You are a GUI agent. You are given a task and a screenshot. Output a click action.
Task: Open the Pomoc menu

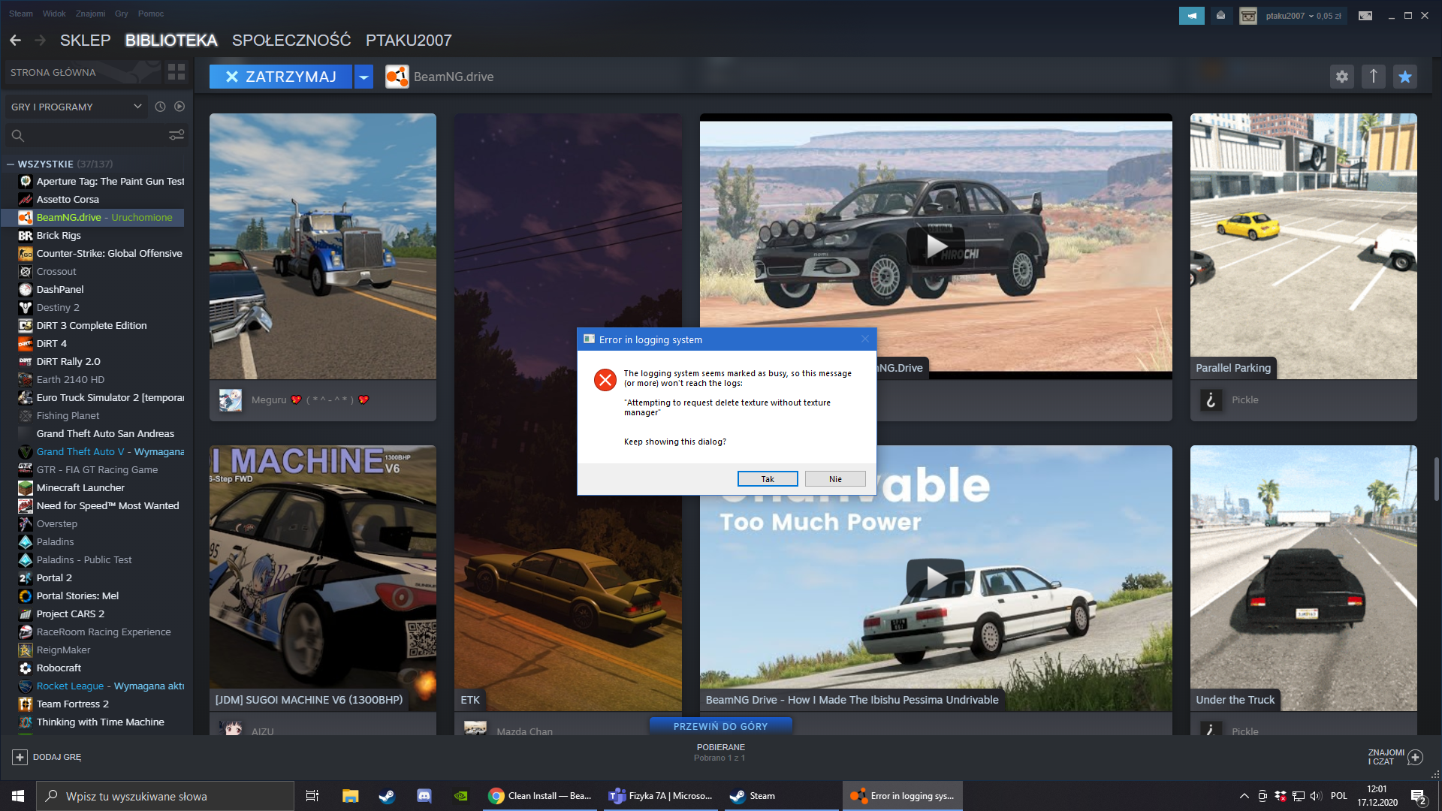tap(150, 14)
